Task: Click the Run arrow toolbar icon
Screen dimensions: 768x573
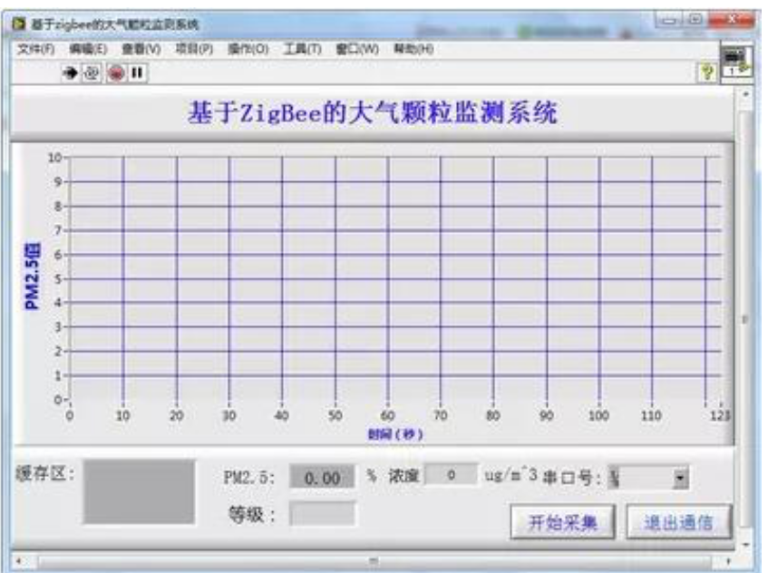Action: [x=70, y=73]
